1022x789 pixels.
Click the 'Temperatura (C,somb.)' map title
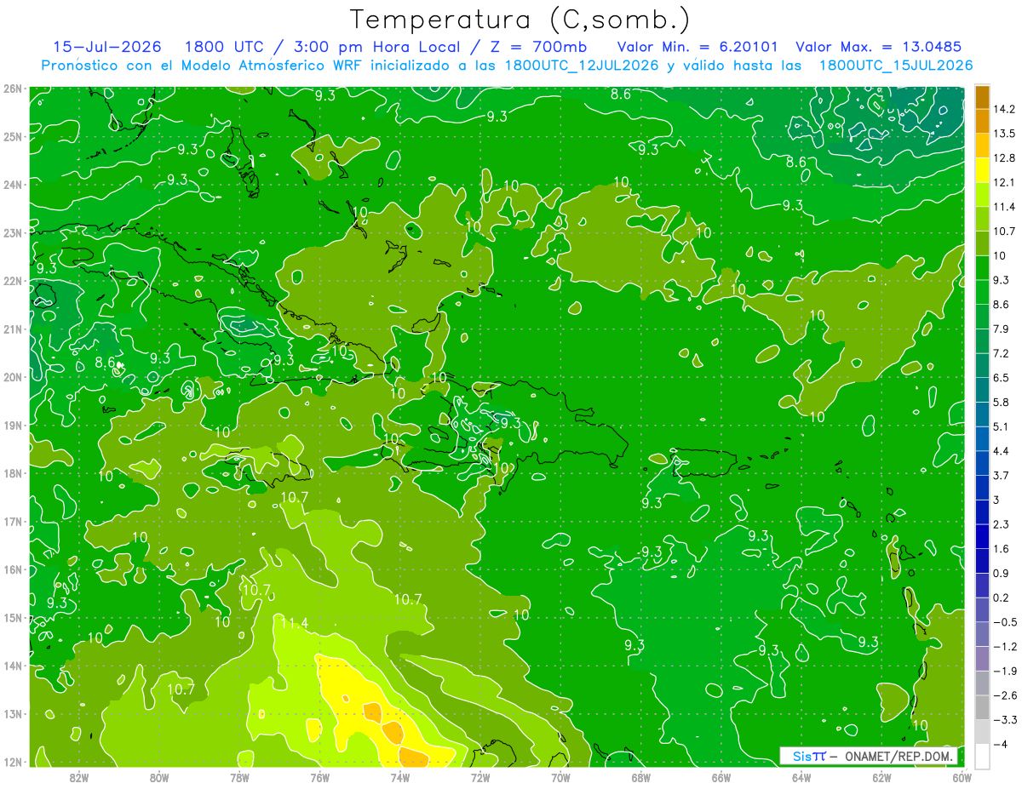[x=520, y=20]
